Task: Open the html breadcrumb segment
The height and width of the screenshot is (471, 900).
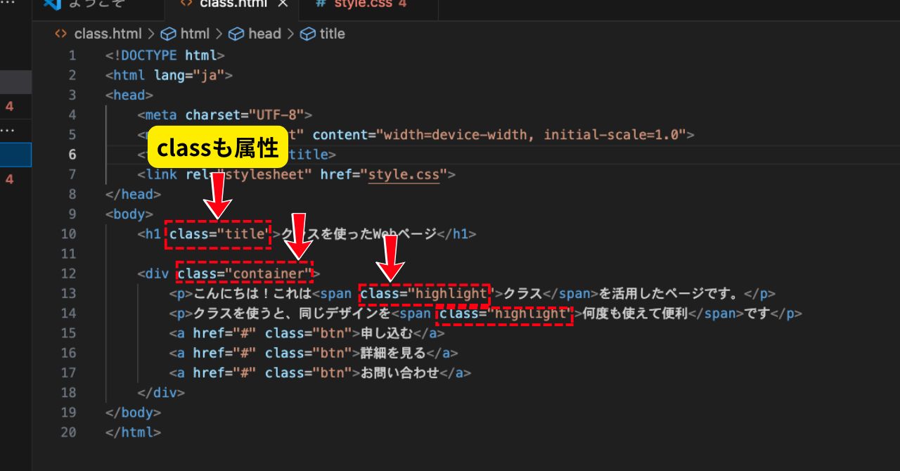Action: coord(195,34)
